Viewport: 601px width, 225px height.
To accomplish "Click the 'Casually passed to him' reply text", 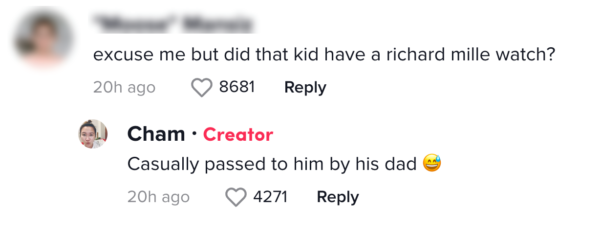I will pos(271,165).
